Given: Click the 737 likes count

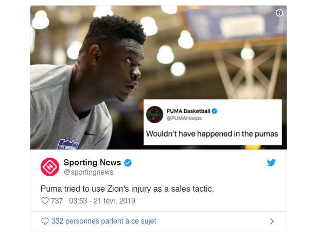Looking at the screenshot, I should click(57, 201).
